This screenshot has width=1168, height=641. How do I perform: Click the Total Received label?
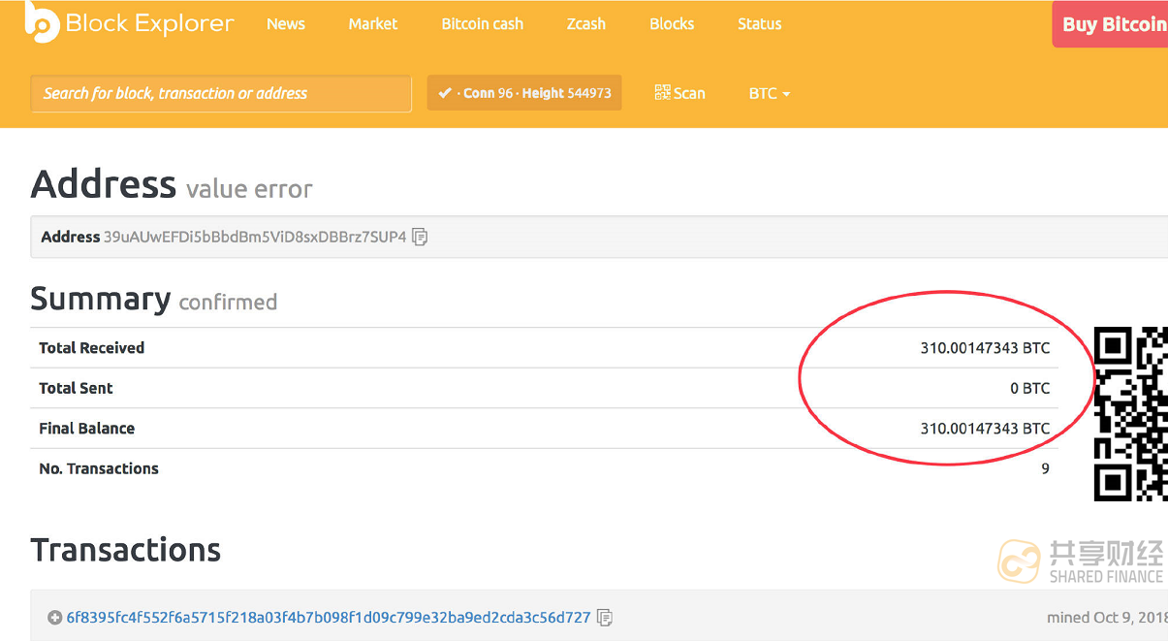91,348
